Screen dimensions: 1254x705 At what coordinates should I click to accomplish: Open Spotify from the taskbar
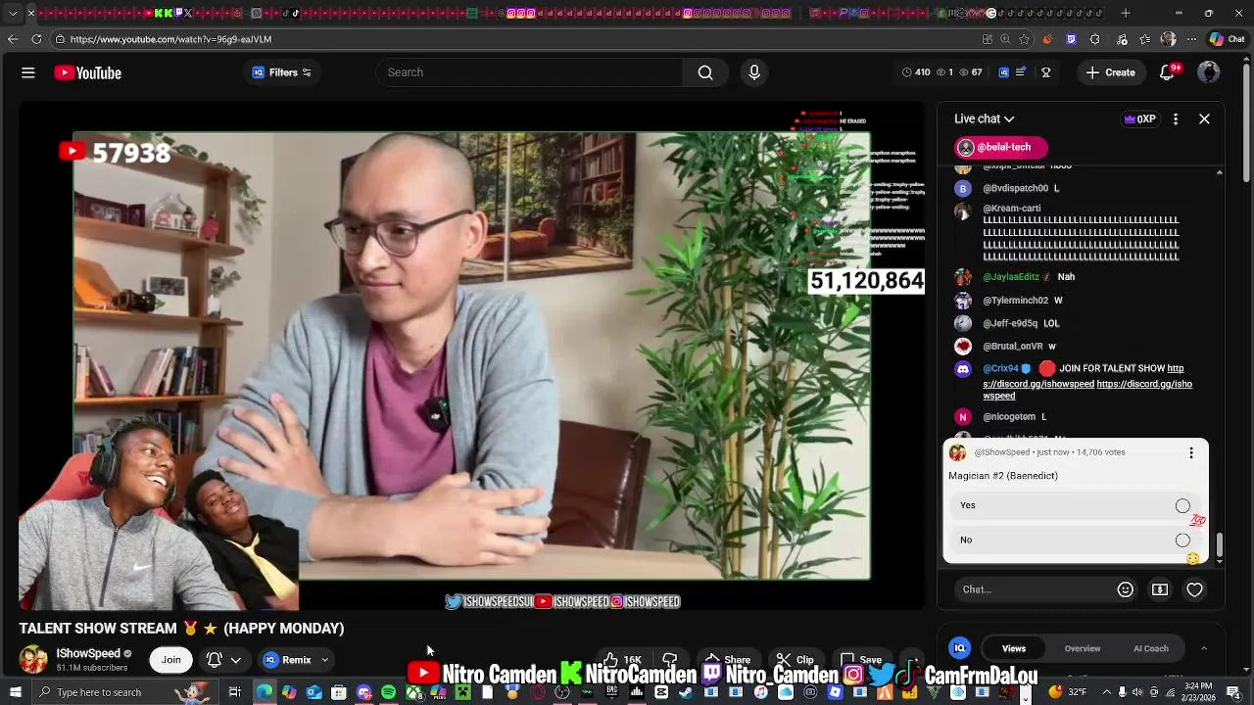point(389,692)
